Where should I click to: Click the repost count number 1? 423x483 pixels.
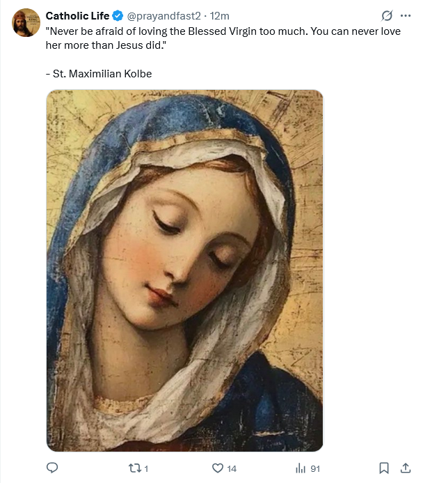pyautogui.click(x=147, y=468)
